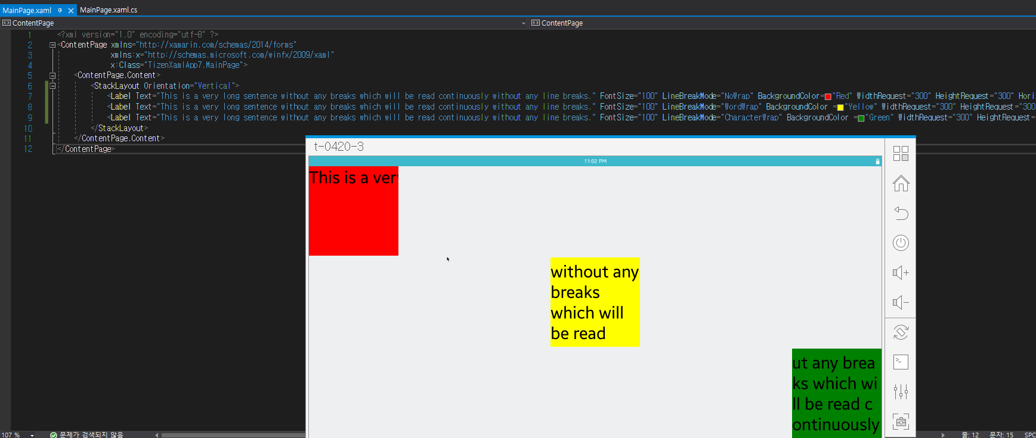
Task: Open the emulator recent apps grid icon
Action: 901,154
